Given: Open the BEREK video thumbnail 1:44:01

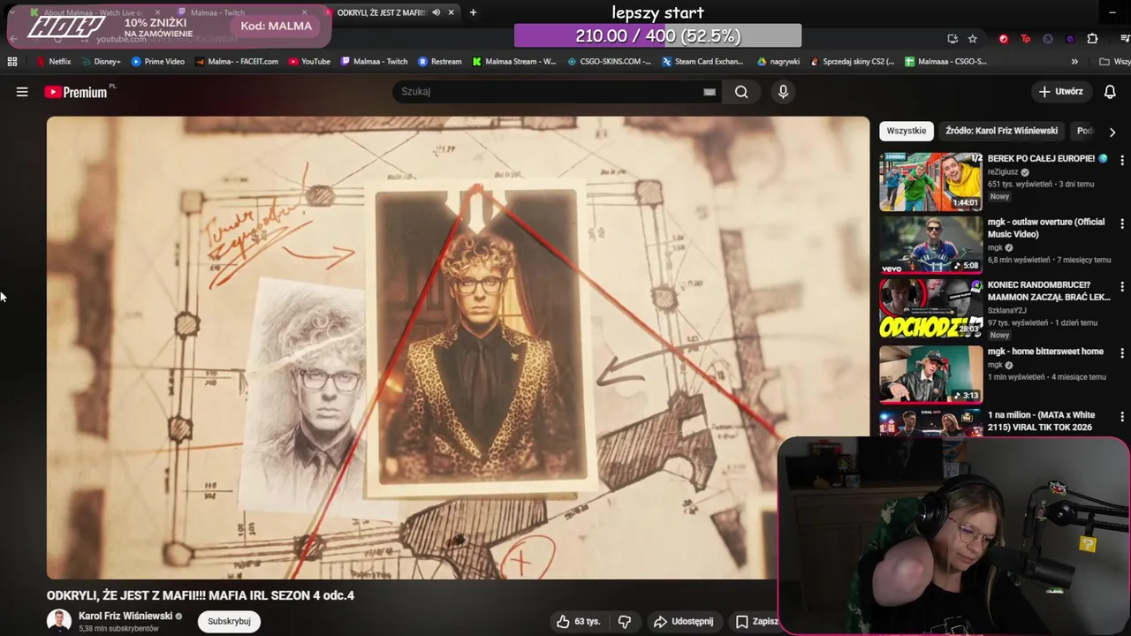Looking at the screenshot, I should click(x=930, y=182).
